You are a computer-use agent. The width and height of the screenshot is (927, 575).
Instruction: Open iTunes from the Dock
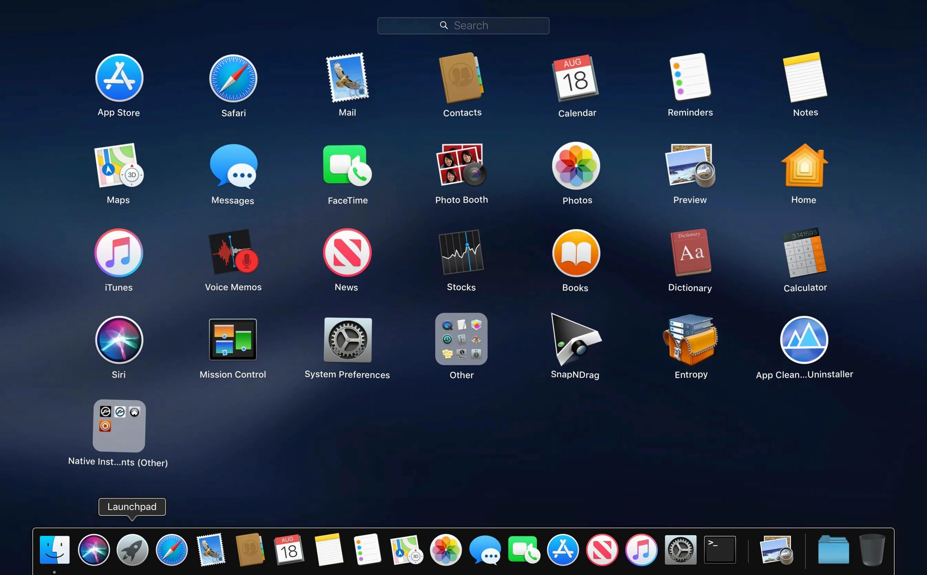(x=642, y=550)
